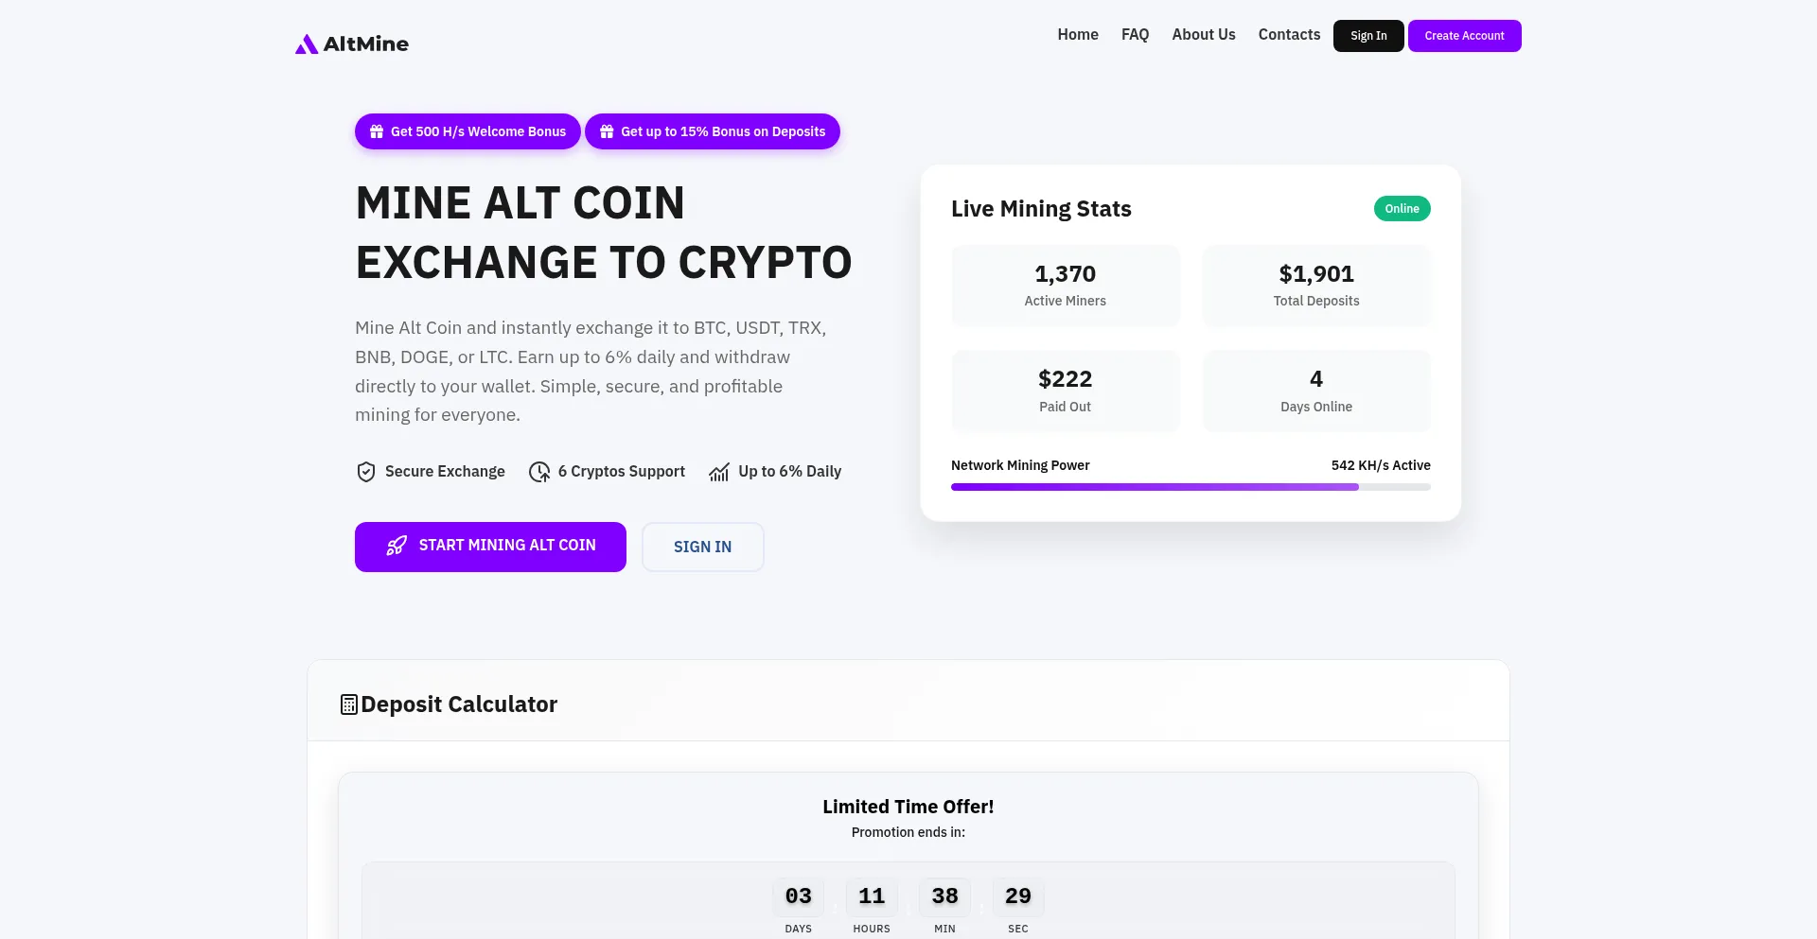Click the chart icon beside Up to 6% Daily
The height and width of the screenshot is (939, 1817).
(x=719, y=472)
